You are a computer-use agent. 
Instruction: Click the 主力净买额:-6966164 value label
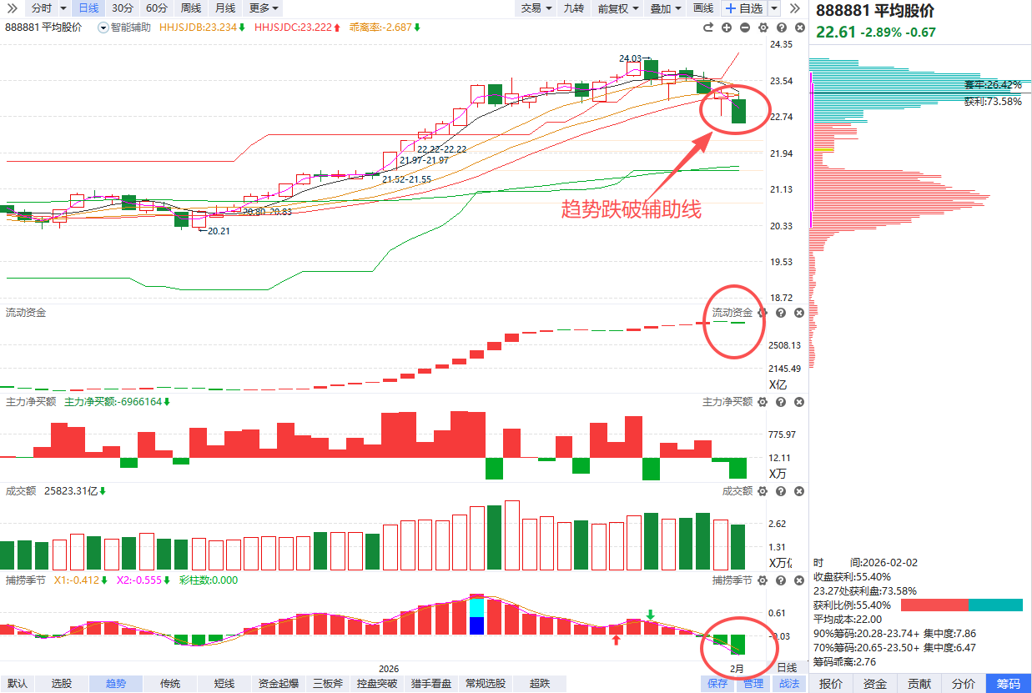[113, 401]
